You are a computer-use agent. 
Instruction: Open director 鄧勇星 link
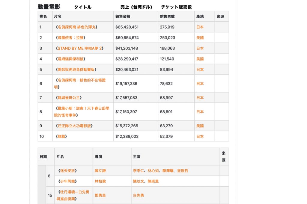coord(100,195)
